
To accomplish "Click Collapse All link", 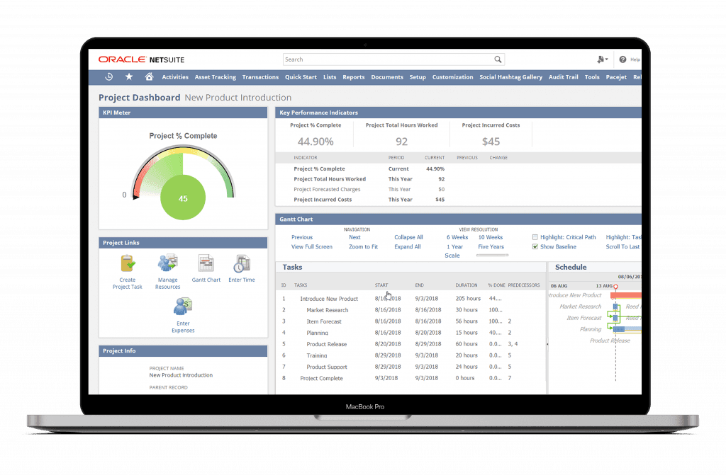I will [x=408, y=237].
